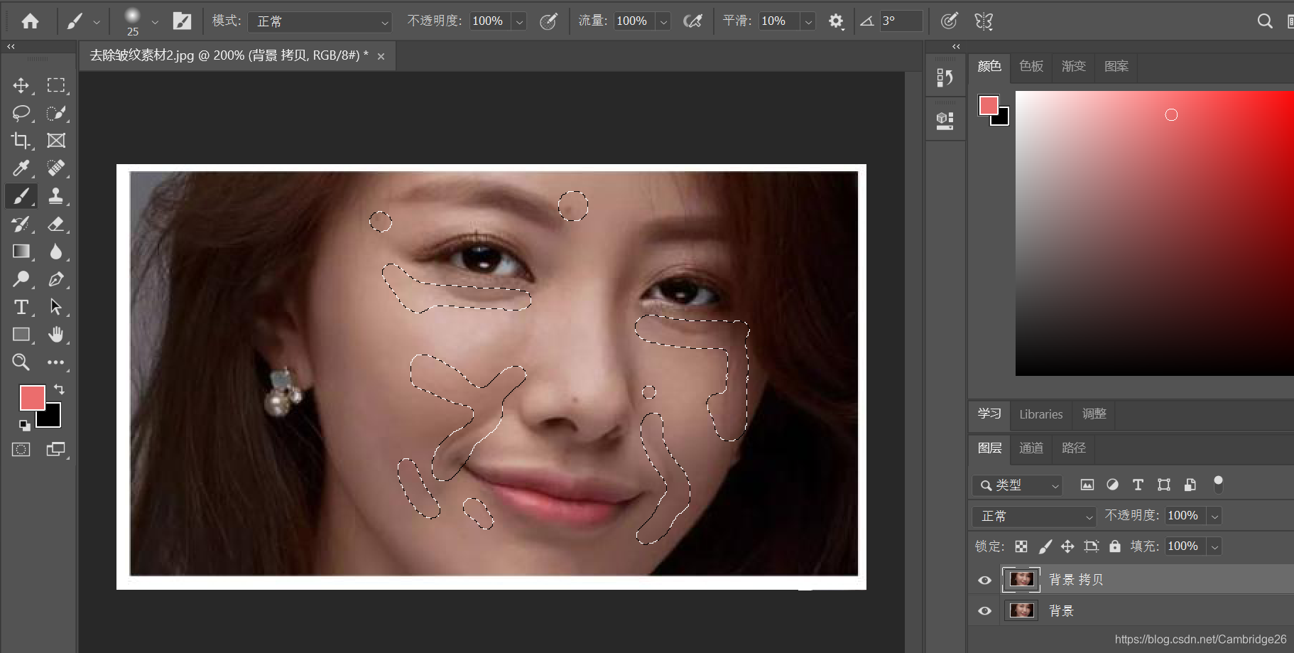Select the Clone Stamp tool

(56, 196)
